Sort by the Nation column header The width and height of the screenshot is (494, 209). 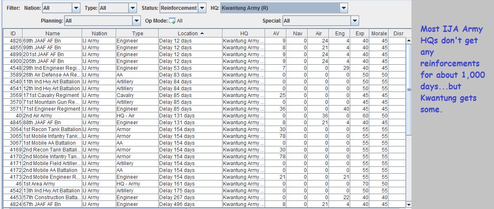(x=99, y=34)
